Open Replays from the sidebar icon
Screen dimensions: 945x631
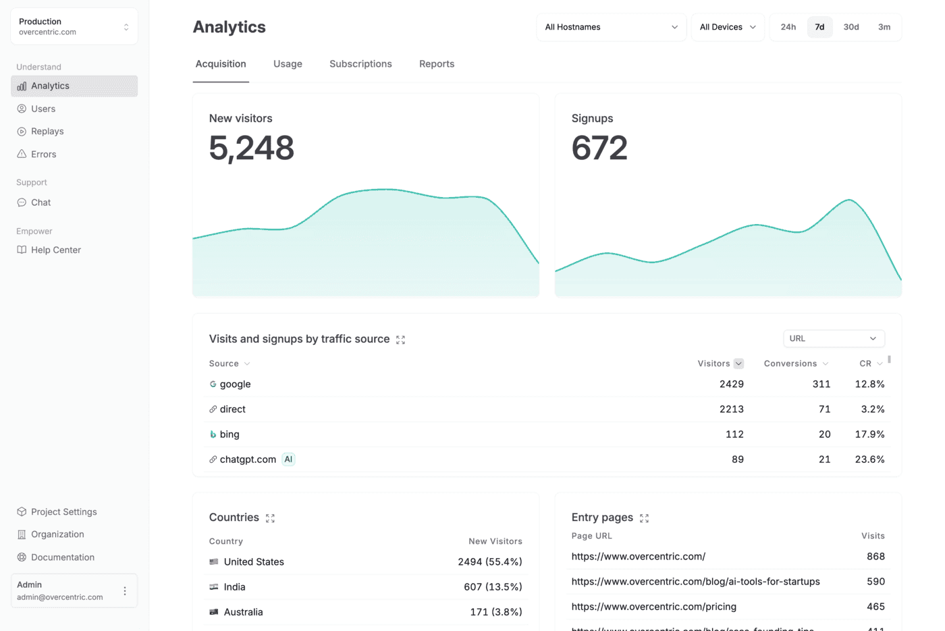pos(21,131)
